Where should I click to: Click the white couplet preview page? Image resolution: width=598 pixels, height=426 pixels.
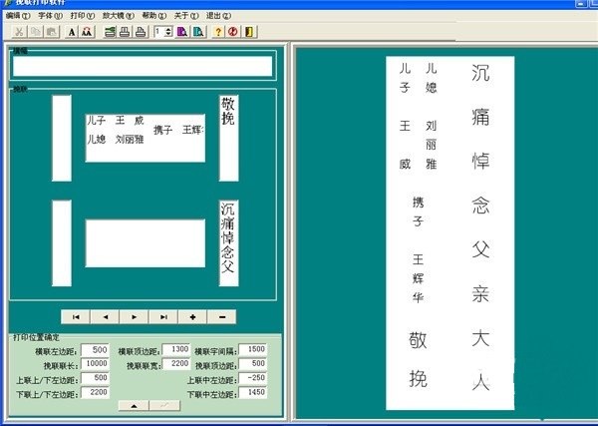(450, 232)
